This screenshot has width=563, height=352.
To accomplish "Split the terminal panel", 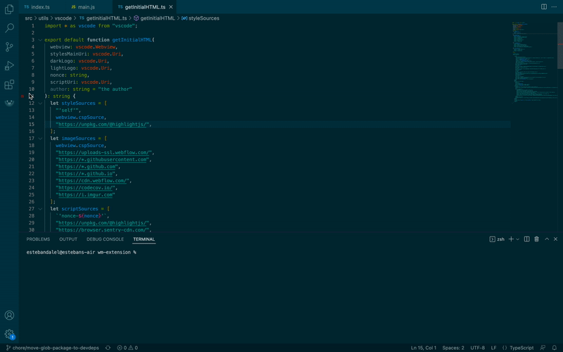I will 527,239.
